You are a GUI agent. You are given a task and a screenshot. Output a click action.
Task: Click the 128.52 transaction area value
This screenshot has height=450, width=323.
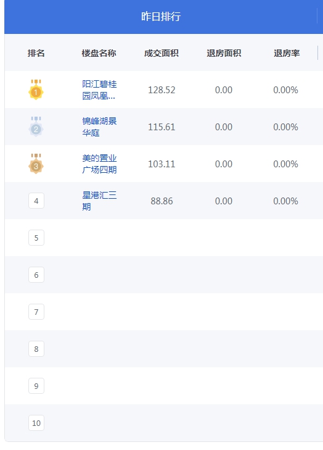coord(162,90)
